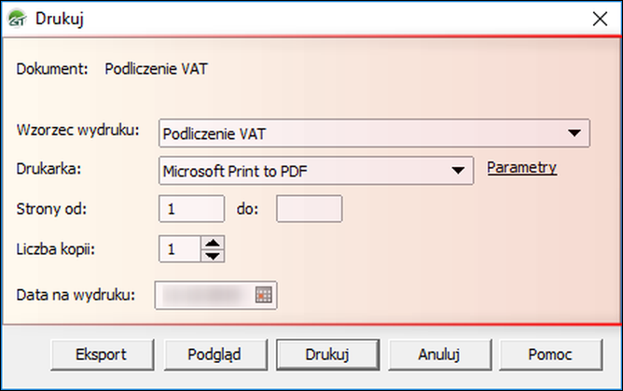Focus the Liczba kopii number field
This screenshot has width=623, height=391.
[179, 249]
